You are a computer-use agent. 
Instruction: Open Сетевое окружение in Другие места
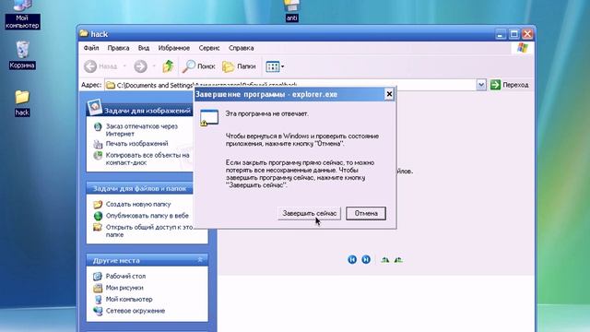pos(136,311)
